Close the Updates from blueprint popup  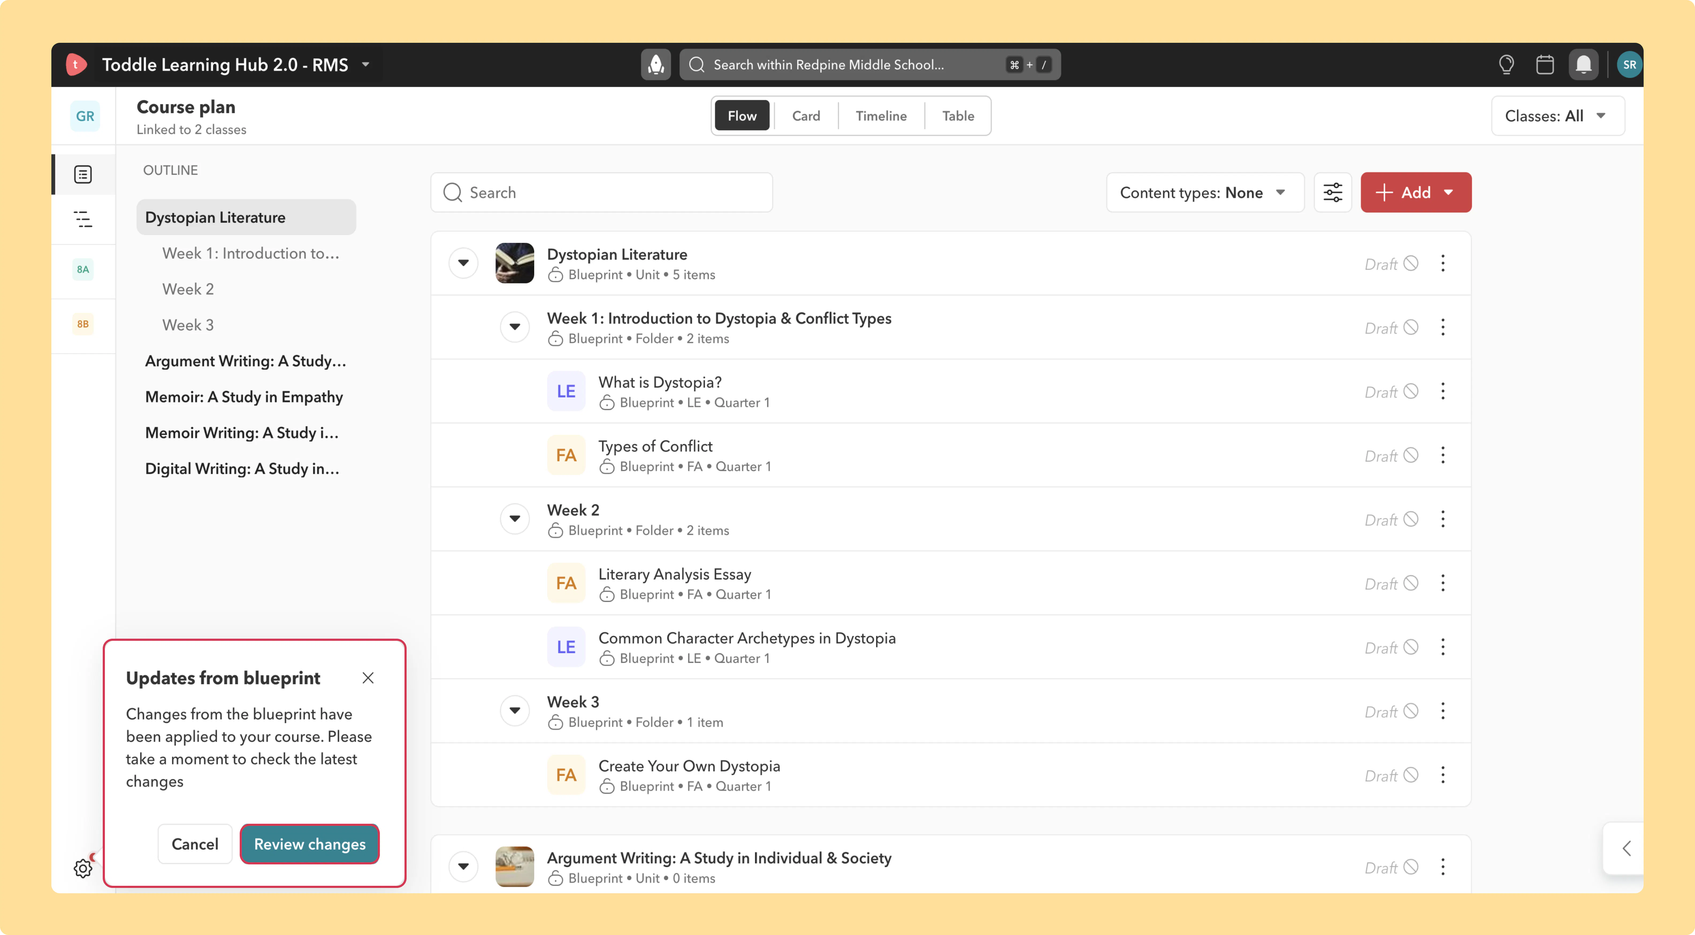368,678
